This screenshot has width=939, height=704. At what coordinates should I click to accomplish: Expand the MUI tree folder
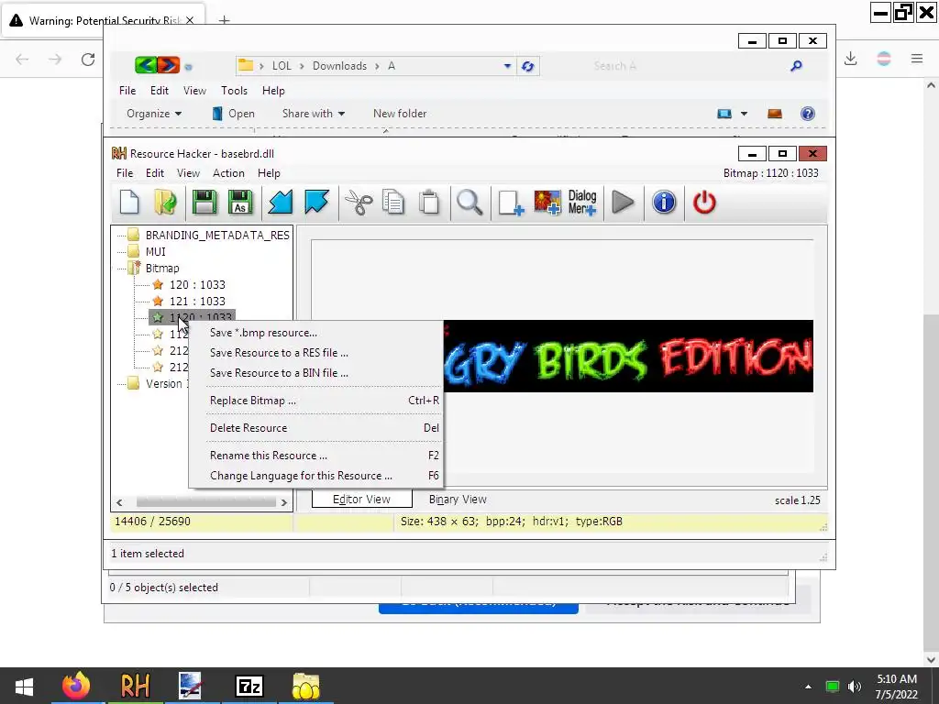coord(134,251)
